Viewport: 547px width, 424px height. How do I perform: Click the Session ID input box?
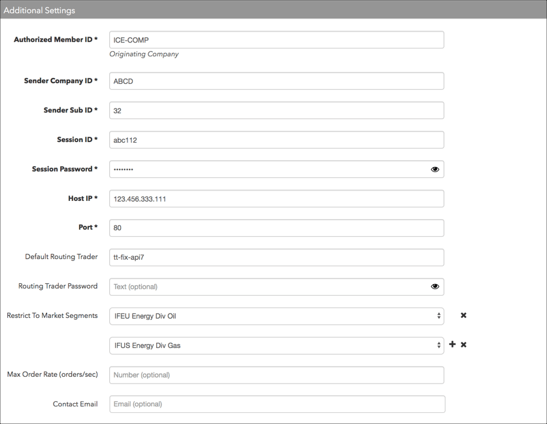276,140
